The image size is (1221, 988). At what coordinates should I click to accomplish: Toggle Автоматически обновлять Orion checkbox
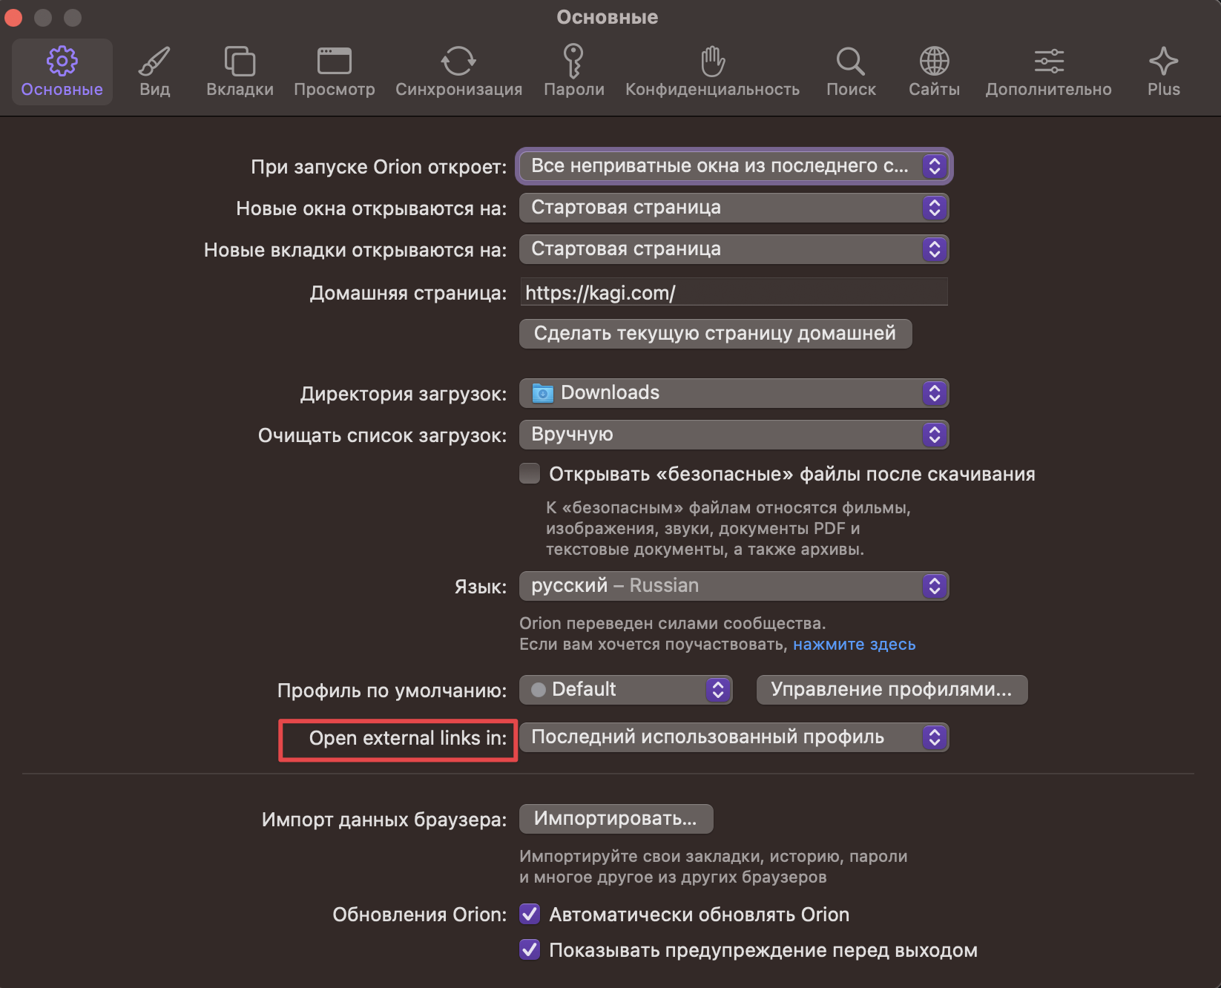(530, 914)
